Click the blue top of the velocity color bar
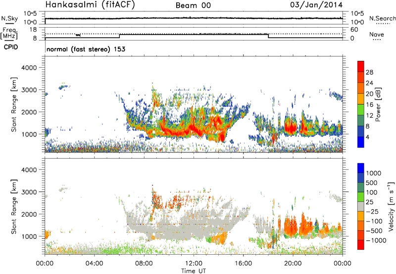This screenshot has width=396, height=274. point(361,168)
